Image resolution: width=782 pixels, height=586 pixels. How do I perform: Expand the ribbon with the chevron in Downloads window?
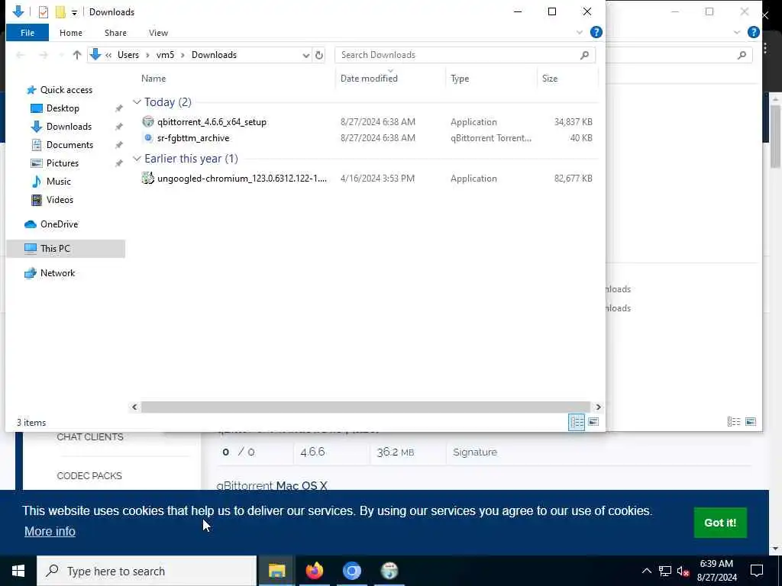580,32
